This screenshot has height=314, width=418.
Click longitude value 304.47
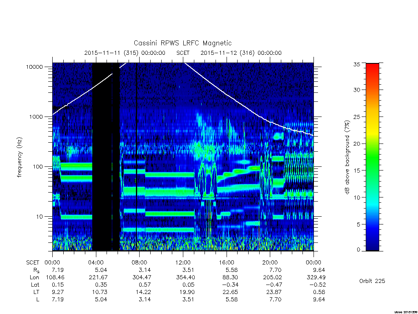[142, 278]
